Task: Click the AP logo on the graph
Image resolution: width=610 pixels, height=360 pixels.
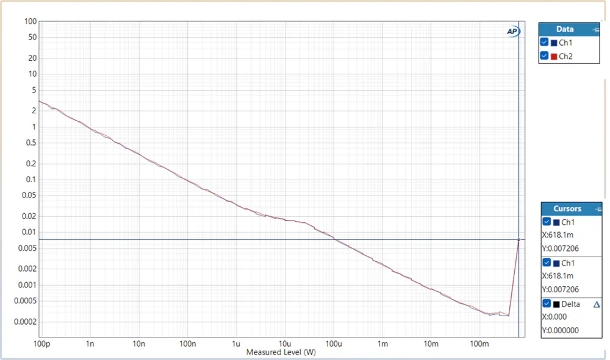Action: click(512, 32)
